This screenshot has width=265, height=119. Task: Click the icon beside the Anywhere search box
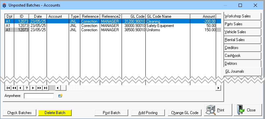click(60, 96)
